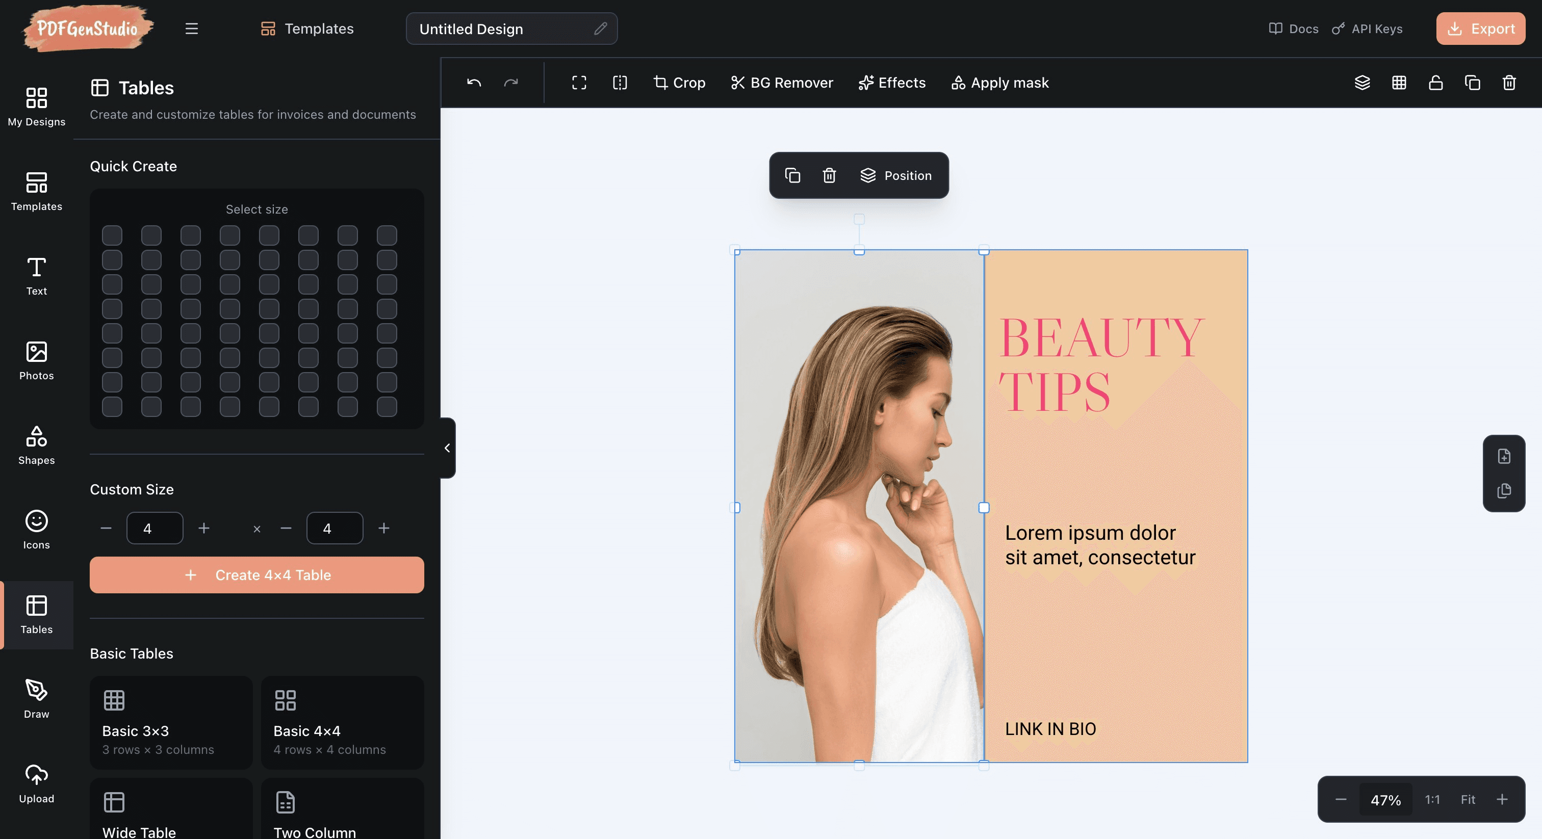The image size is (1542, 839).
Task: Select the Basic 3×3 table preset
Action: coord(171,723)
